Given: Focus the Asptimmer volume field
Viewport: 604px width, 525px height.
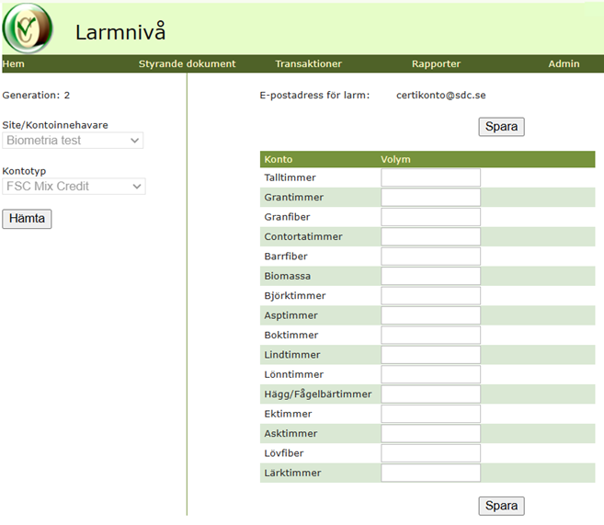Looking at the screenshot, I should click(430, 315).
